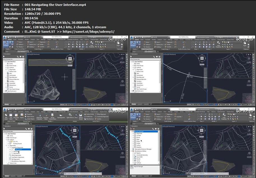This screenshot has width=256, height=178.
Task: Expand the Centerline Alignments node in the 00:08:32 frame
Action: (x=8, y=147)
